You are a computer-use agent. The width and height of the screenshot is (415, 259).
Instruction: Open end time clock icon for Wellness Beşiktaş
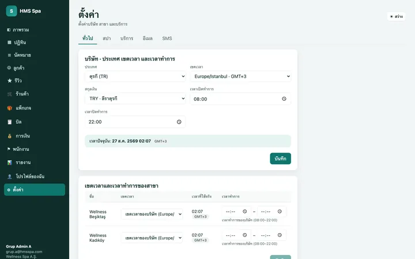[280, 211]
